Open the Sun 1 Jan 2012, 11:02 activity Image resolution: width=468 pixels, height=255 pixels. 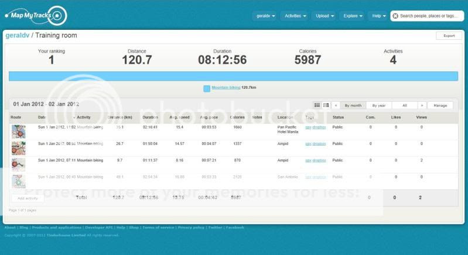coord(57,127)
